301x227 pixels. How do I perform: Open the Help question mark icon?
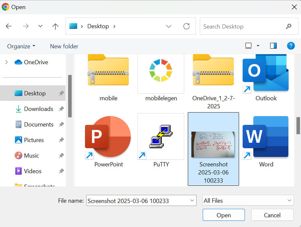[x=291, y=46]
